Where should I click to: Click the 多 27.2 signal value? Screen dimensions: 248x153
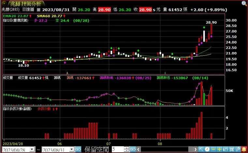41,20
